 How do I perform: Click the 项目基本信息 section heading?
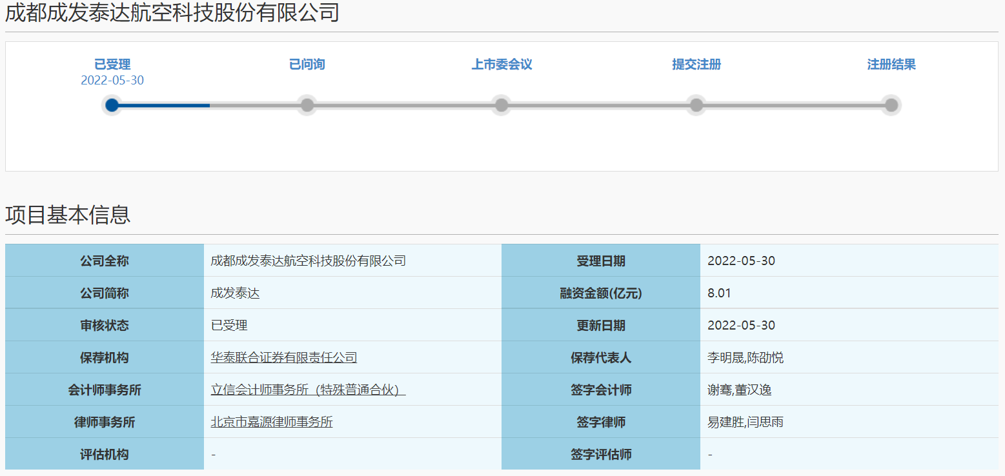coord(68,215)
